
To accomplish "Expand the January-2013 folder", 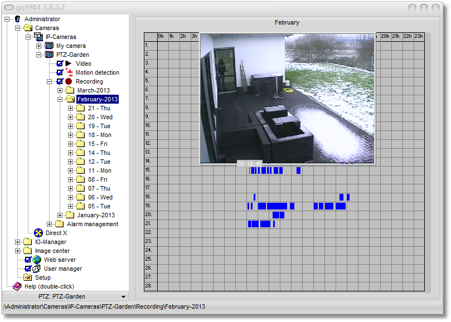I will point(60,215).
